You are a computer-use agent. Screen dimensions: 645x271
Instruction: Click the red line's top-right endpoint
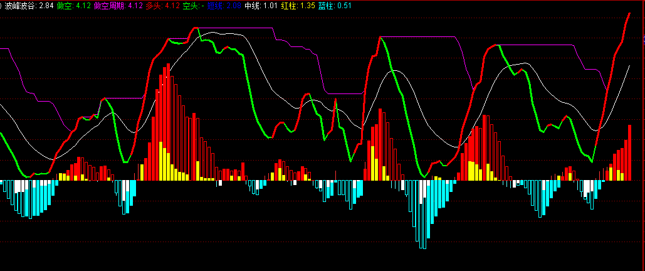(629, 13)
